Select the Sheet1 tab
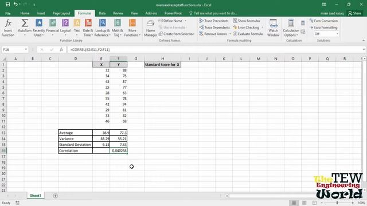This screenshot has height=206, width=367. pyautogui.click(x=36, y=196)
